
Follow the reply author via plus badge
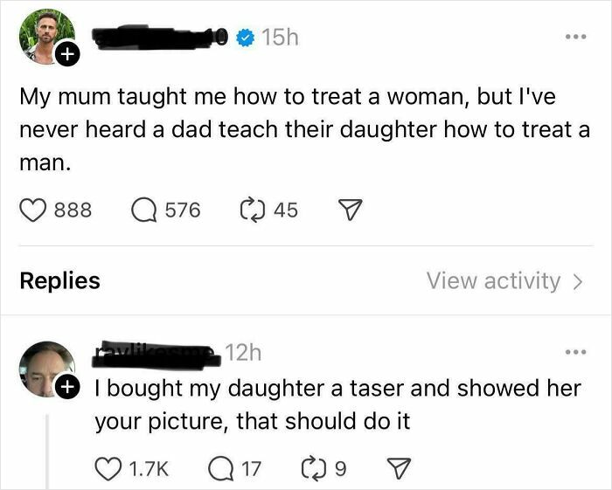click(x=68, y=387)
